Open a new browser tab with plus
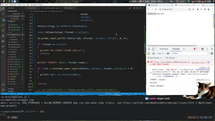This screenshot has height=121, width=215. click(x=203, y=5)
